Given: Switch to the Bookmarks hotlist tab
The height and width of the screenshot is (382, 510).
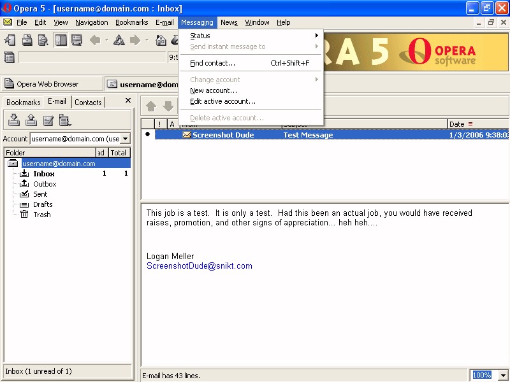Looking at the screenshot, I should pyautogui.click(x=23, y=103).
